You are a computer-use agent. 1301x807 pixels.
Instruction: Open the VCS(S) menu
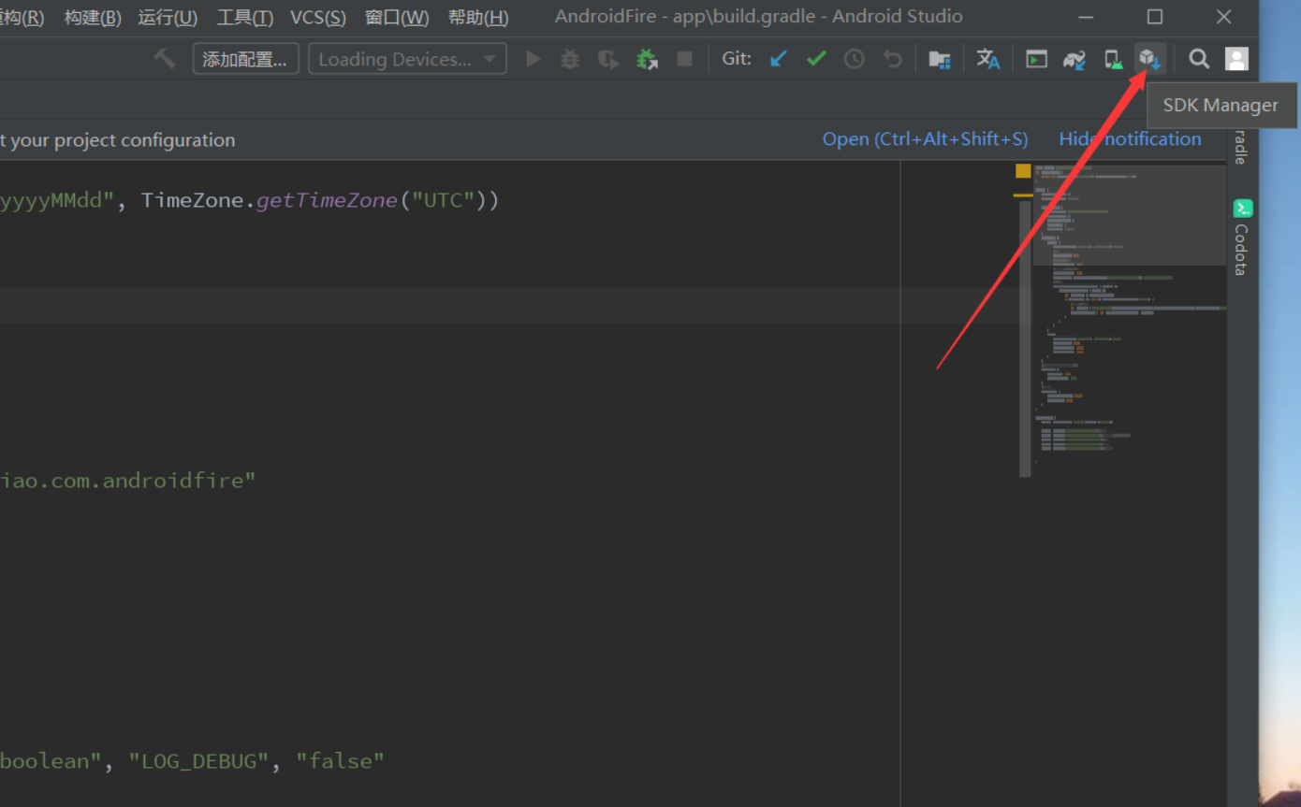click(318, 17)
